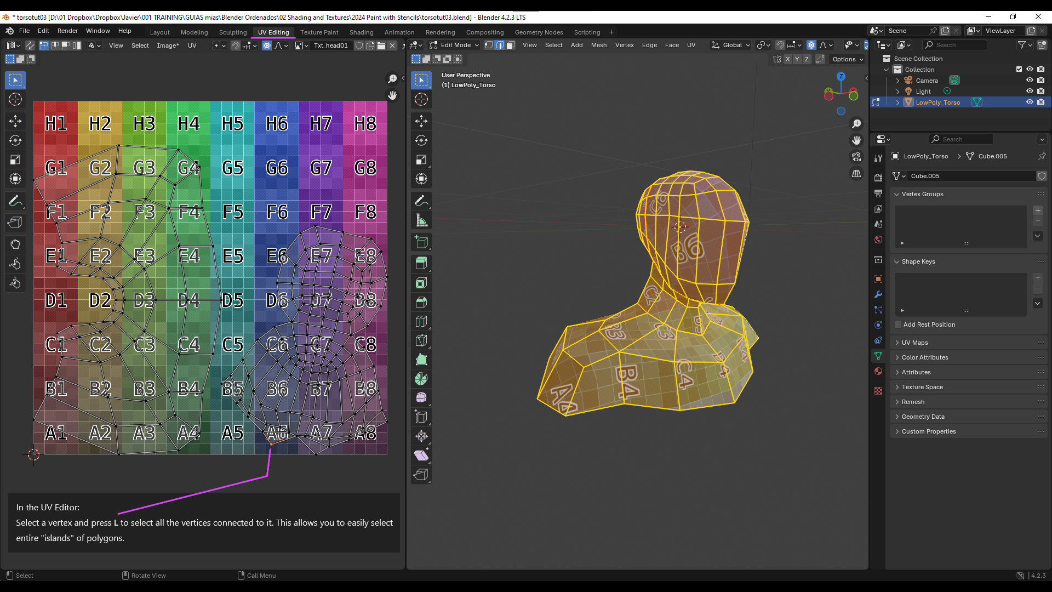
Task: Open Global transform orientation dropdown
Action: pyautogui.click(x=731, y=45)
